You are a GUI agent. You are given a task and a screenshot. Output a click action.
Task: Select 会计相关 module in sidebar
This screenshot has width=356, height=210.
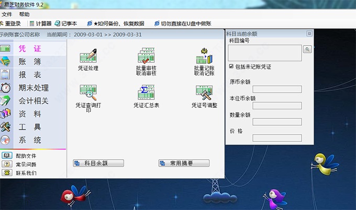tap(34, 101)
